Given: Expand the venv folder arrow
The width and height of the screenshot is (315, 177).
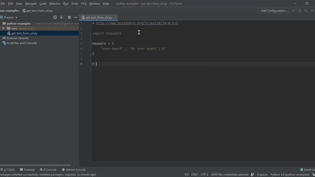Looking at the screenshot, I should click(x=3, y=29).
